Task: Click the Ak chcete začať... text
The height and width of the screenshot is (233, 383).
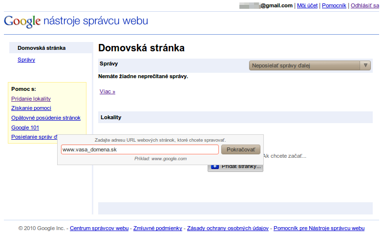Action: (x=284, y=156)
